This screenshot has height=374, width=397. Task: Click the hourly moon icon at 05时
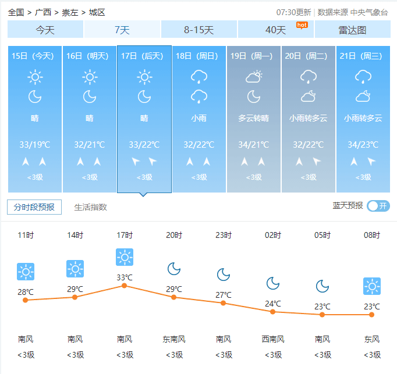click(x=322, y=286)
